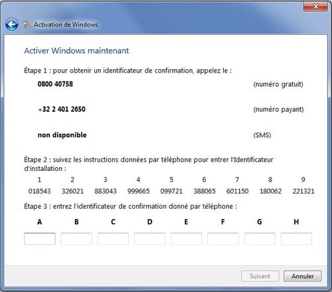The image size is (332, 292).
Task: Click the Annuler button
Action: click(303, 276)
